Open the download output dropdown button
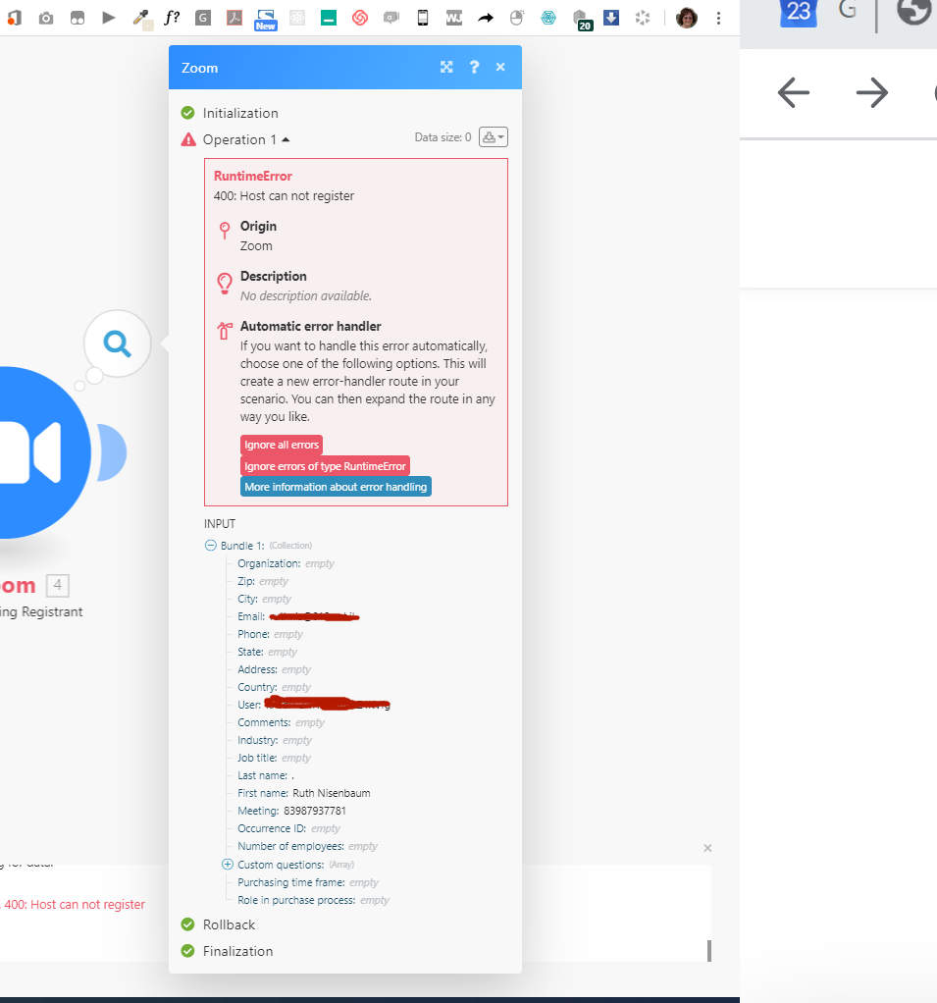The height and width of the screenshot is (1003, 937). (x=494, y=136)
